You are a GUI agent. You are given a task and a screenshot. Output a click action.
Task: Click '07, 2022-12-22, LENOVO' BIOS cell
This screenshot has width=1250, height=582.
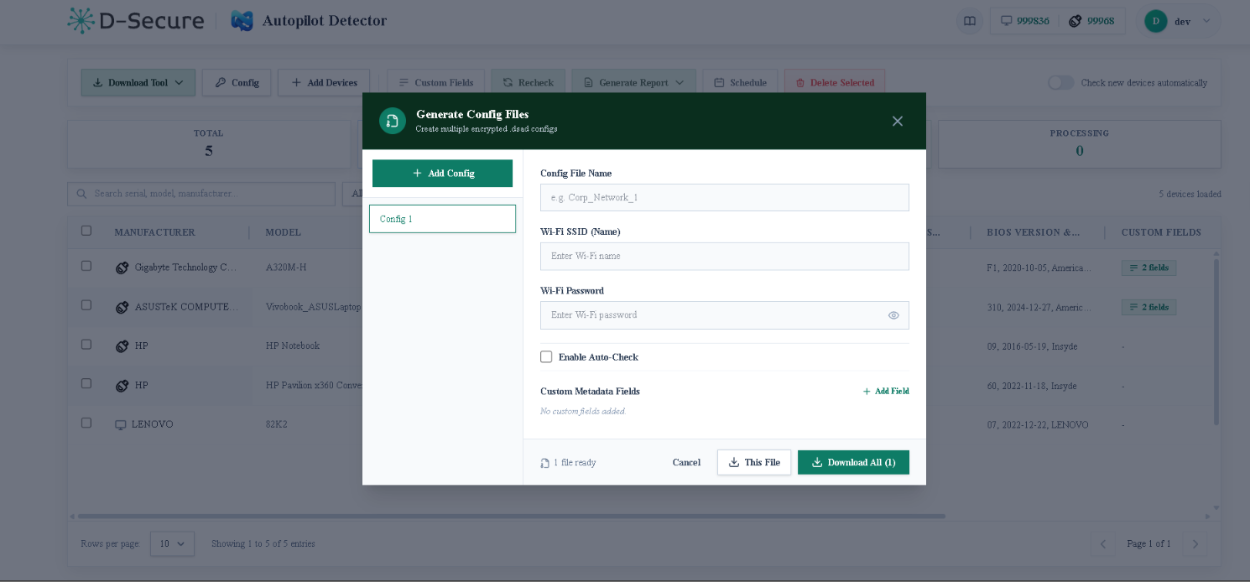tap(1038, 424)
